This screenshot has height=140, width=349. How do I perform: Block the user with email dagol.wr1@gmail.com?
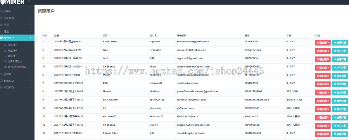click(x=323, y=59)
